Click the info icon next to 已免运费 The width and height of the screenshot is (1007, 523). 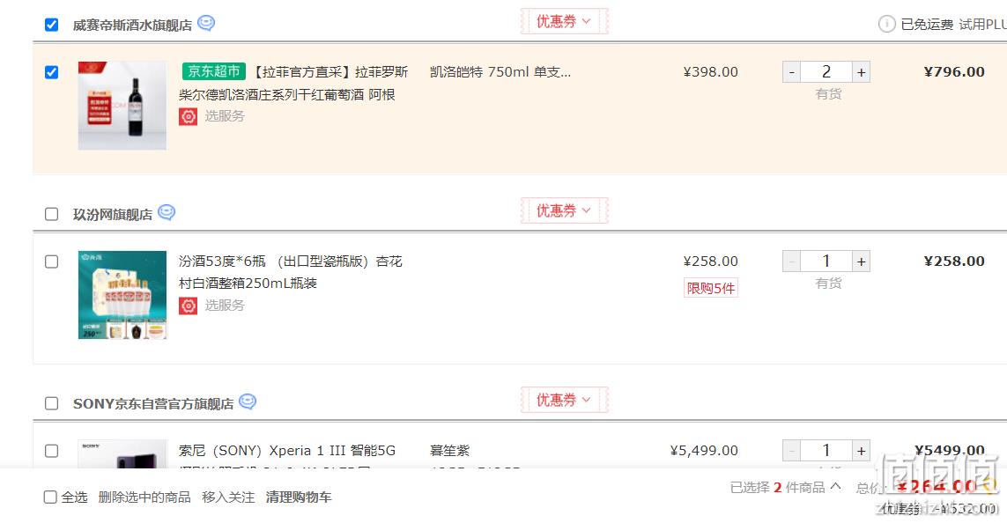click(887, 25)
